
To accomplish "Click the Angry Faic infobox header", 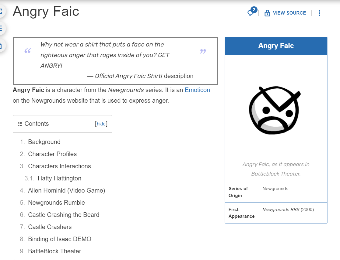I will point(276,46).
